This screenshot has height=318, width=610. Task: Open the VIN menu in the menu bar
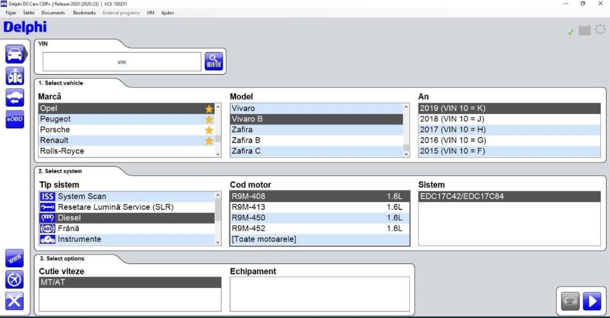pyautogui.click(x=150, y=13)
